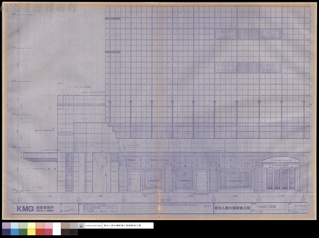Click the 4 FL floor level label
Viewport: 319px width, 238px height.
click(14, 81)
